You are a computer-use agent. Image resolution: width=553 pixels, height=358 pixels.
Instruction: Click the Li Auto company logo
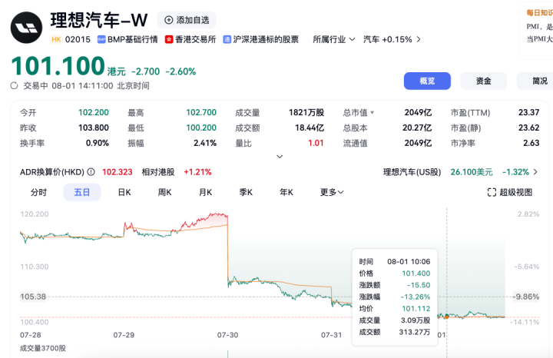pyautogui.click(x=26, y=28)
